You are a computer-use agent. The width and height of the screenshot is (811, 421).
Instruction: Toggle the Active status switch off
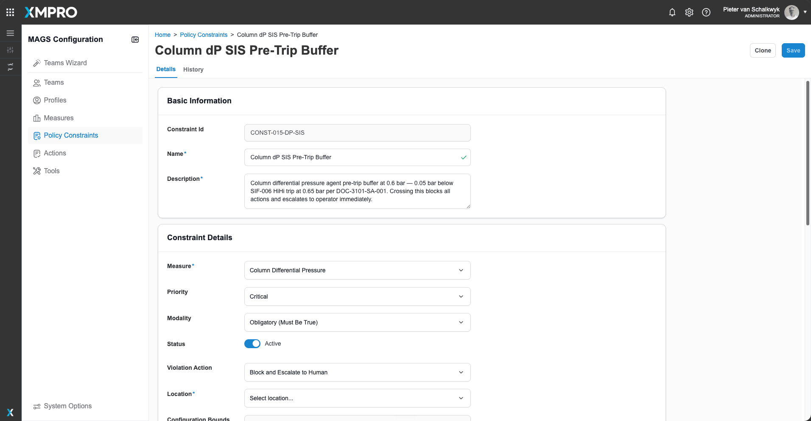pyautogui.click(x=252, y=343)
